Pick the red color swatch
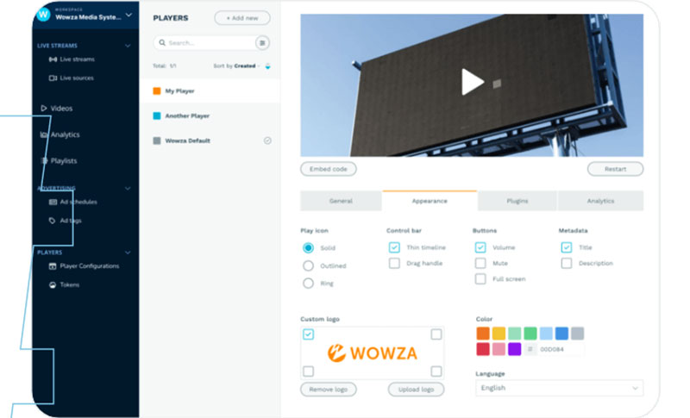Viewport: 690px width, 418px height. 483,349
